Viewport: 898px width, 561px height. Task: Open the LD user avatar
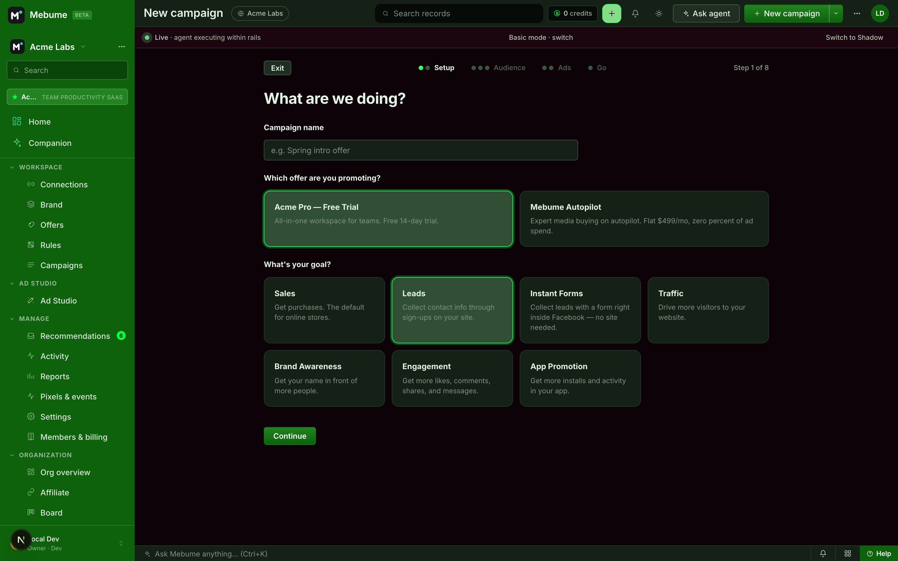tap(880, 13)
